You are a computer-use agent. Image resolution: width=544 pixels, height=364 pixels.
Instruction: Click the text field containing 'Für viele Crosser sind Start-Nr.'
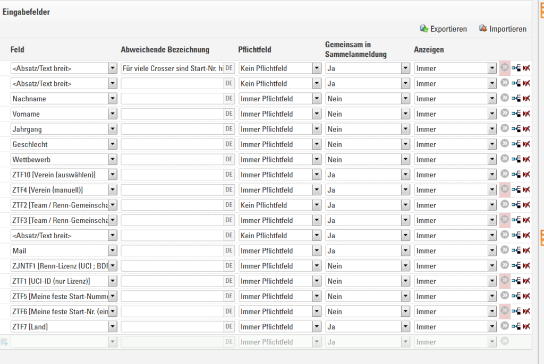click(173, 68)
